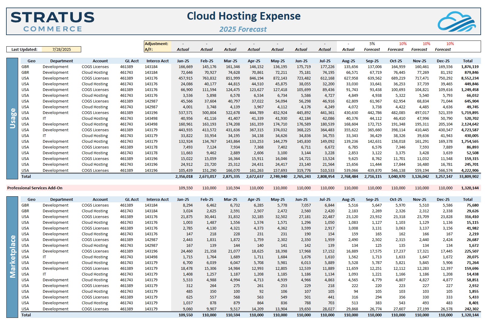488x323 pixels.
Task: Click Usage Nov-25 total 3,126,042
Action: 420,176
